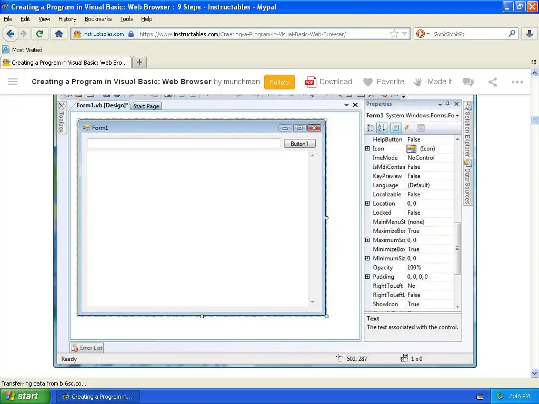Reload the current page
Screen dimensions: 539x404
pyautogui.click(x=40, y=34)
